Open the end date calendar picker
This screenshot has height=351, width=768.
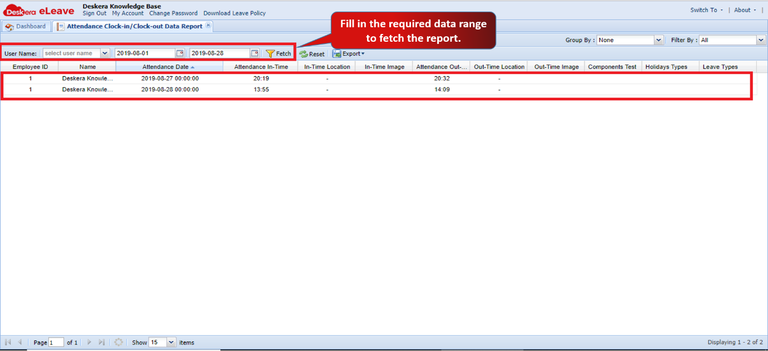(254, 53)
